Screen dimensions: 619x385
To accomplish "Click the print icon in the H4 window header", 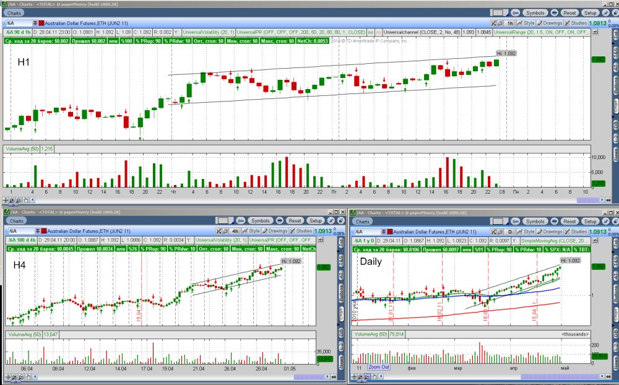I will coord(280,221).
